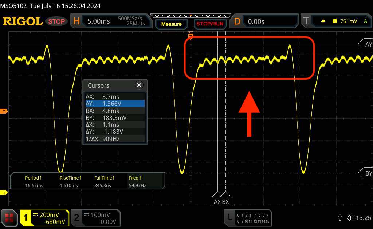Select the AX cursor value row
The width and height of the screenshot is (373, 229).
click(115, 97)
